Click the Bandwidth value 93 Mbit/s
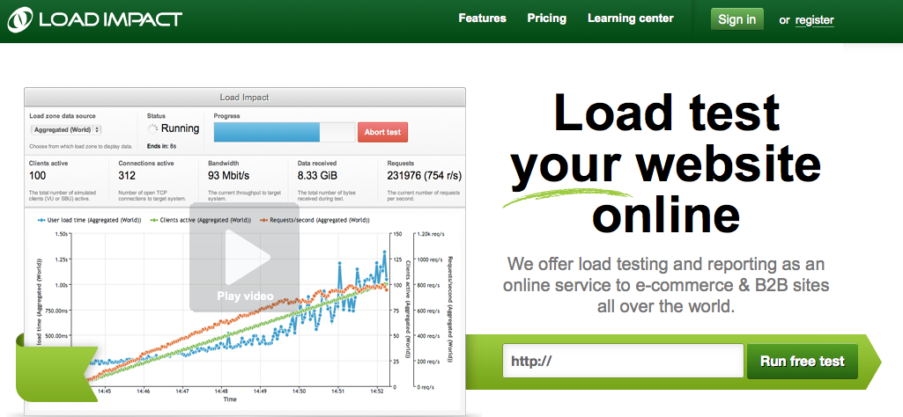 point(227,176)
